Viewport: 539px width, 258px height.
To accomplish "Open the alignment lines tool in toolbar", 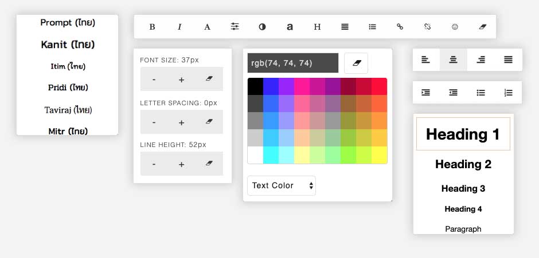I will tap(345, 27).
